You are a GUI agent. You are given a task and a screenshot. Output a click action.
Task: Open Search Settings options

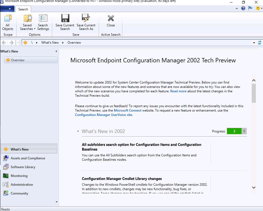click(43, 23)
